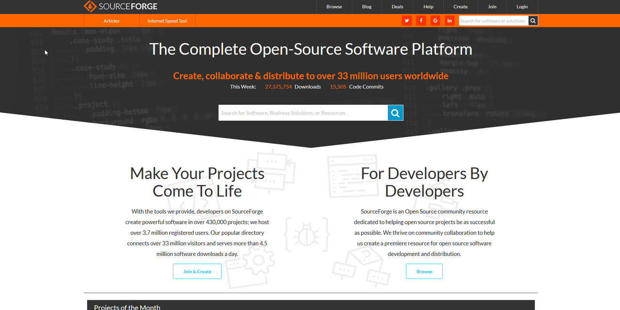Focus the orange bar search input

(x=493, y=21)
